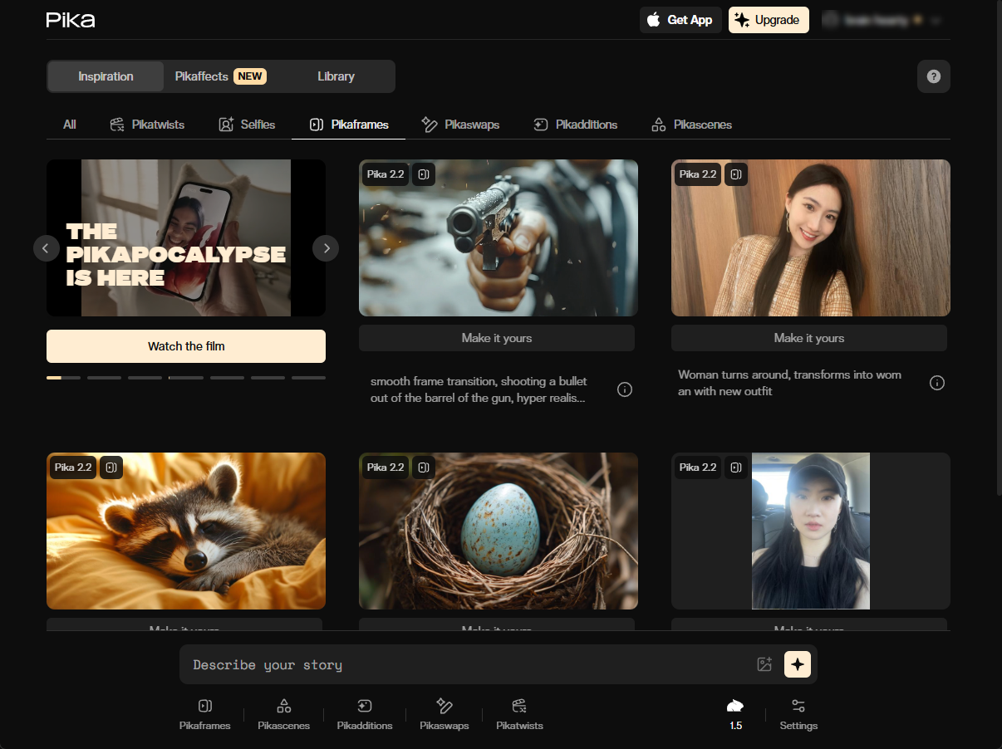Select the Pikadditions category filter

pos(575,125)
